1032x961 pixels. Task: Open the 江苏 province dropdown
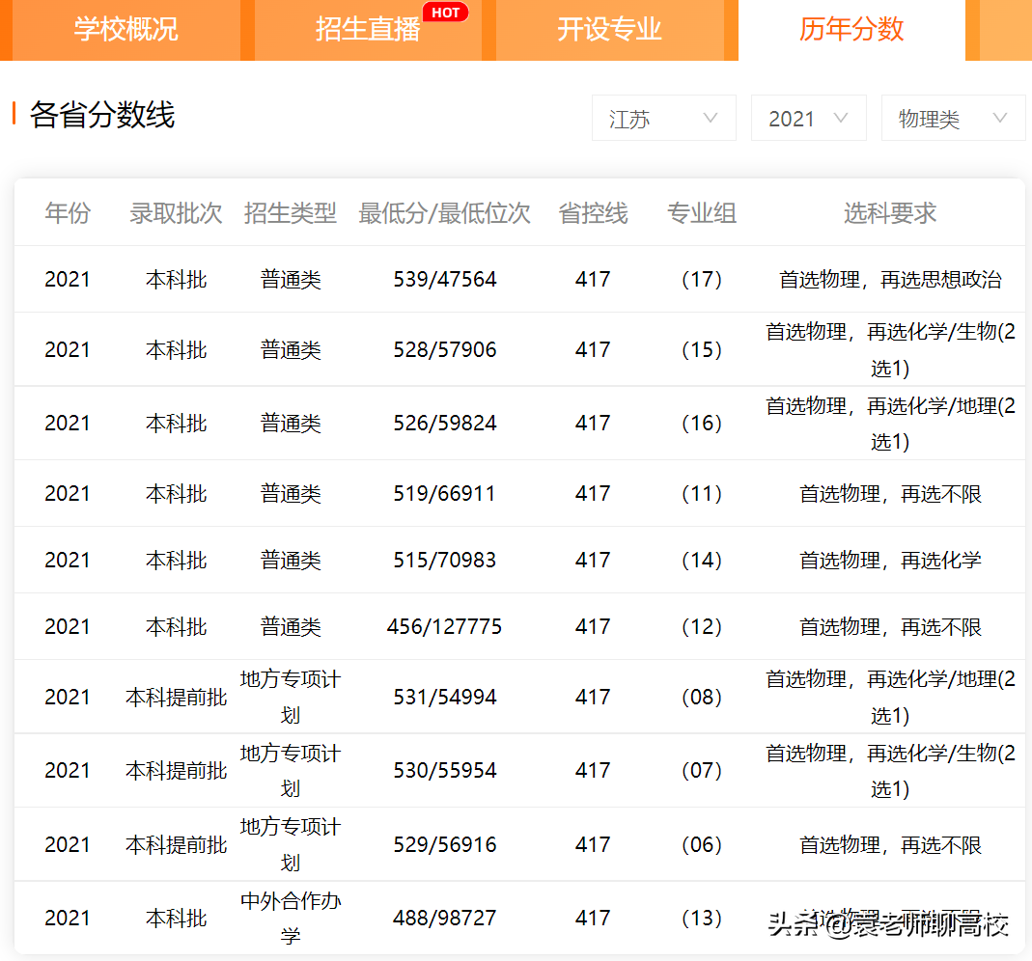click(663, 117)
